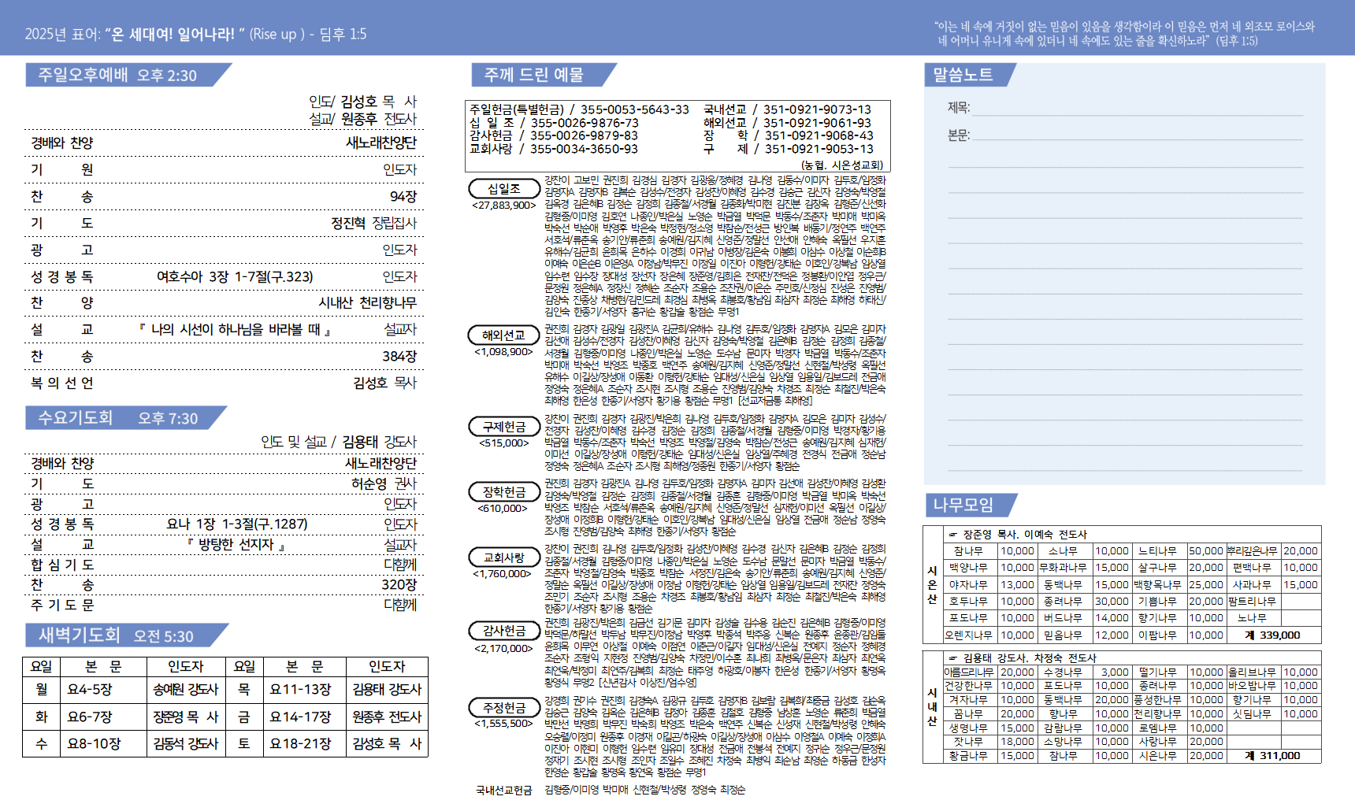
Task: Click '허순영 권사' in Wednesday prayer row
Action: coord(384,483)
